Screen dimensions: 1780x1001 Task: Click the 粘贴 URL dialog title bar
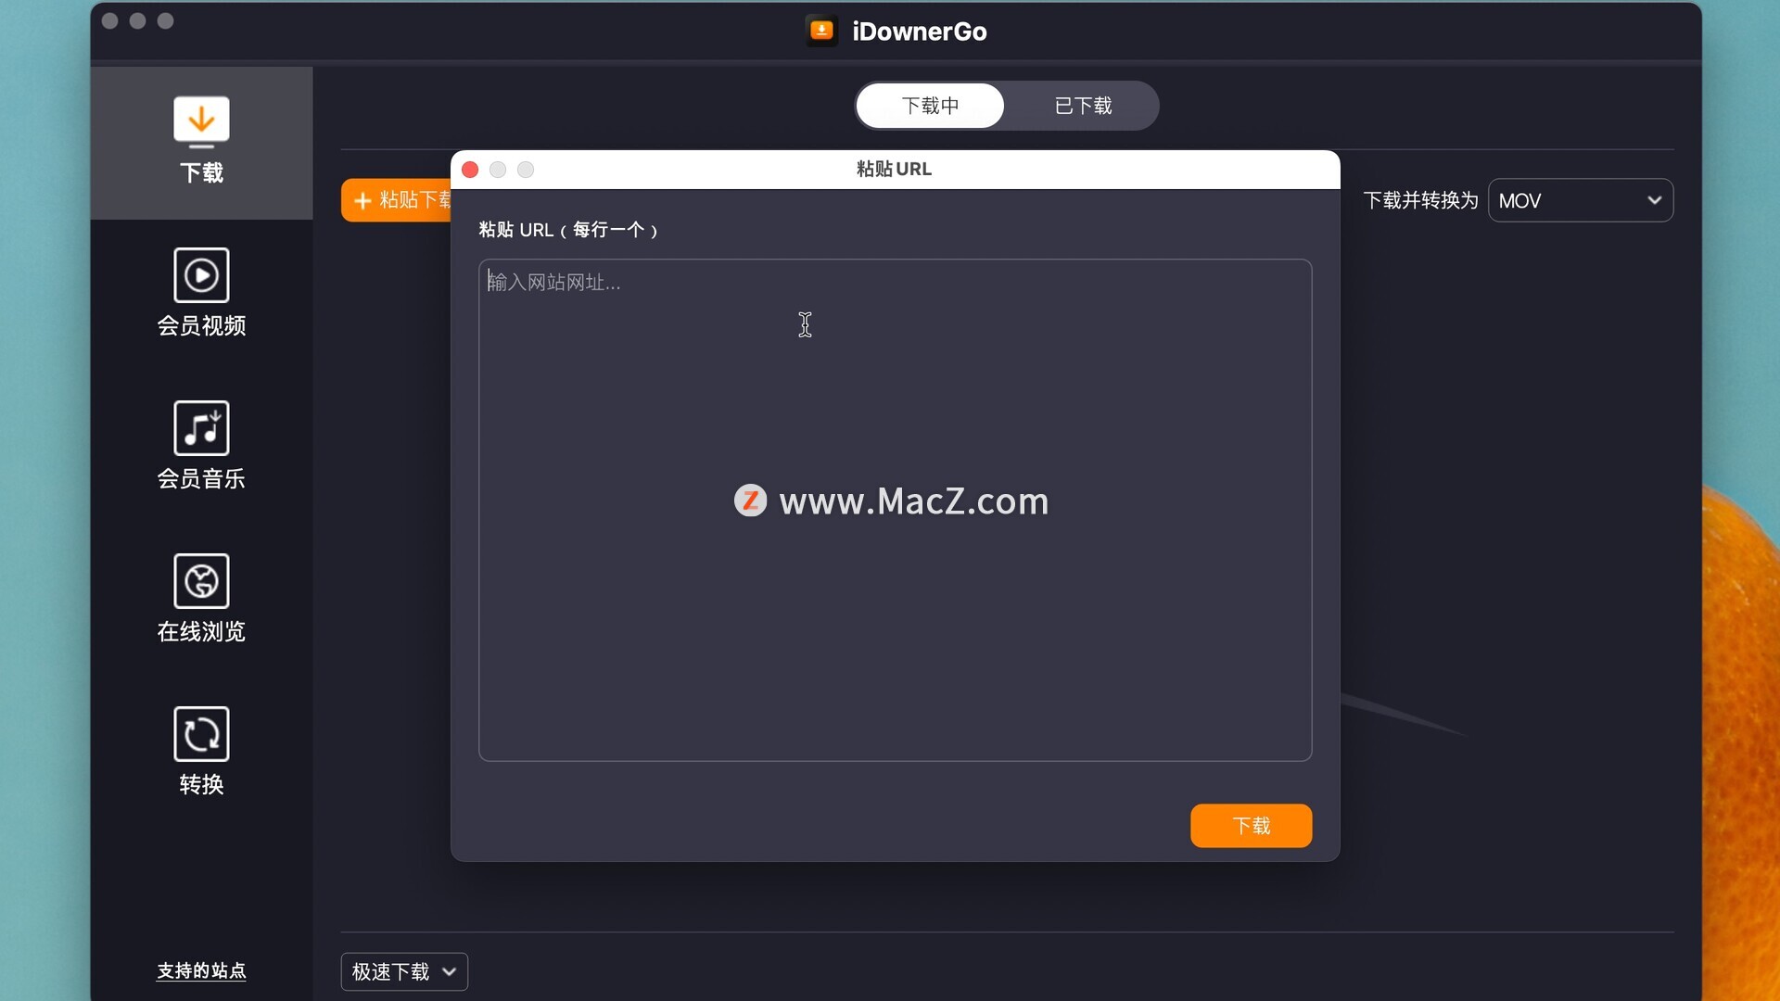point(895,170)
